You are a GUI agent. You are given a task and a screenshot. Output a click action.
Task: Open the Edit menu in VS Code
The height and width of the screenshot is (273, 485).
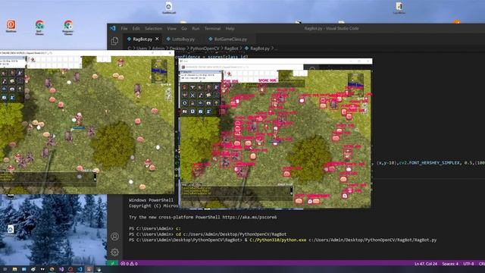(136, 29)
